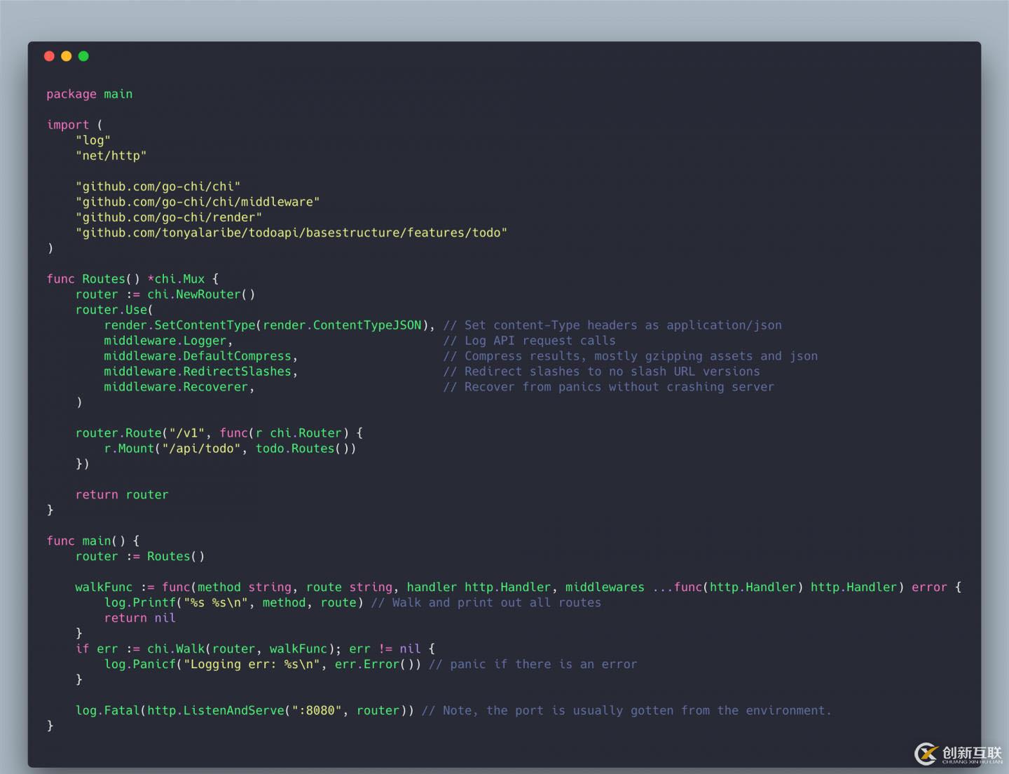Screen dimensions: 1009x774
Task: Click comment "Redirect slashes to no slash URL versions"
Action: [601, 372]
